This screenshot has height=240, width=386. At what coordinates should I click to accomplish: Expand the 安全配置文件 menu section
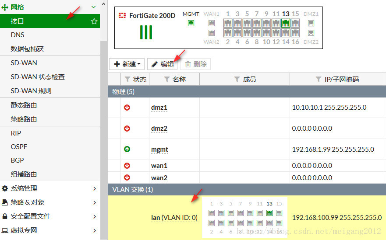pyautogui.click(x=95, y=217)
